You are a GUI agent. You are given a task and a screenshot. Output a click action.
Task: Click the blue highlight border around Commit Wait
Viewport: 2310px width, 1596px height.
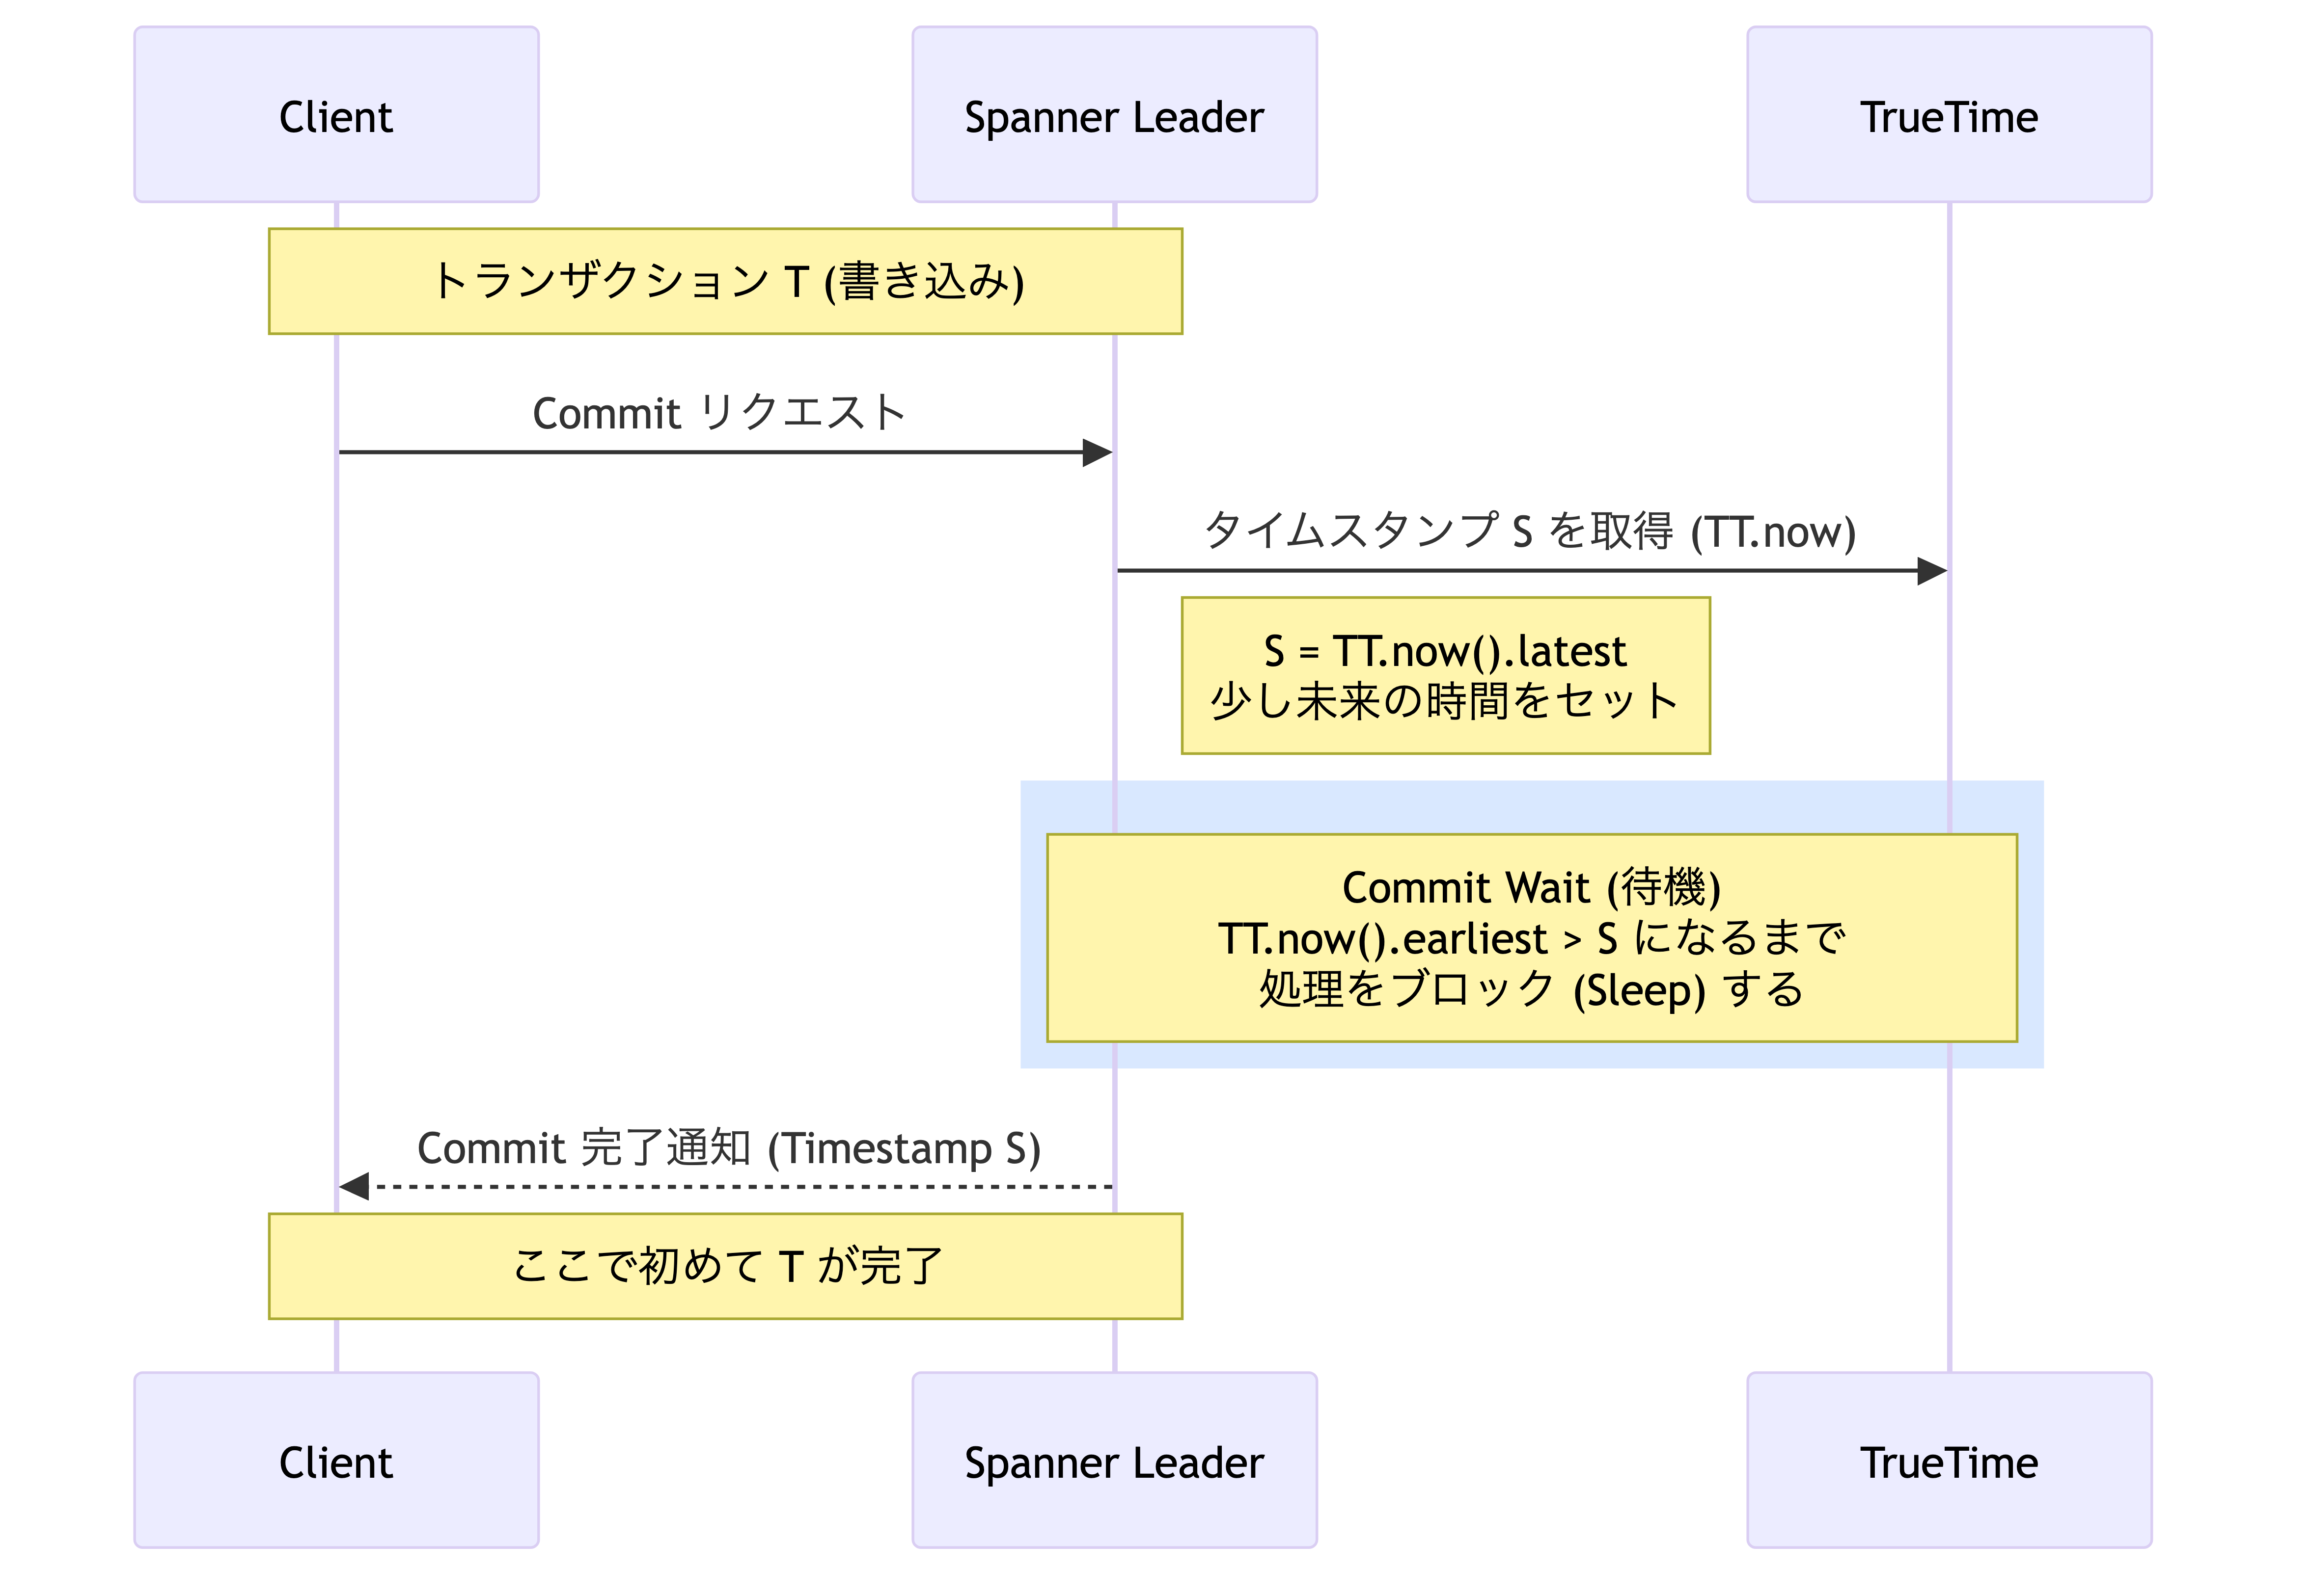point(1531,806)
